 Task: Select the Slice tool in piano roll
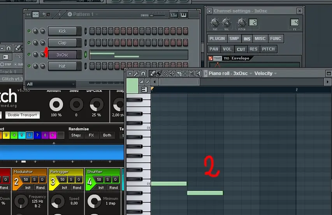pos(179,73)
